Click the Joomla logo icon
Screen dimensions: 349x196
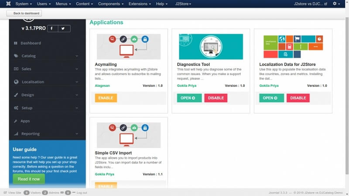[x=8, y=3]
